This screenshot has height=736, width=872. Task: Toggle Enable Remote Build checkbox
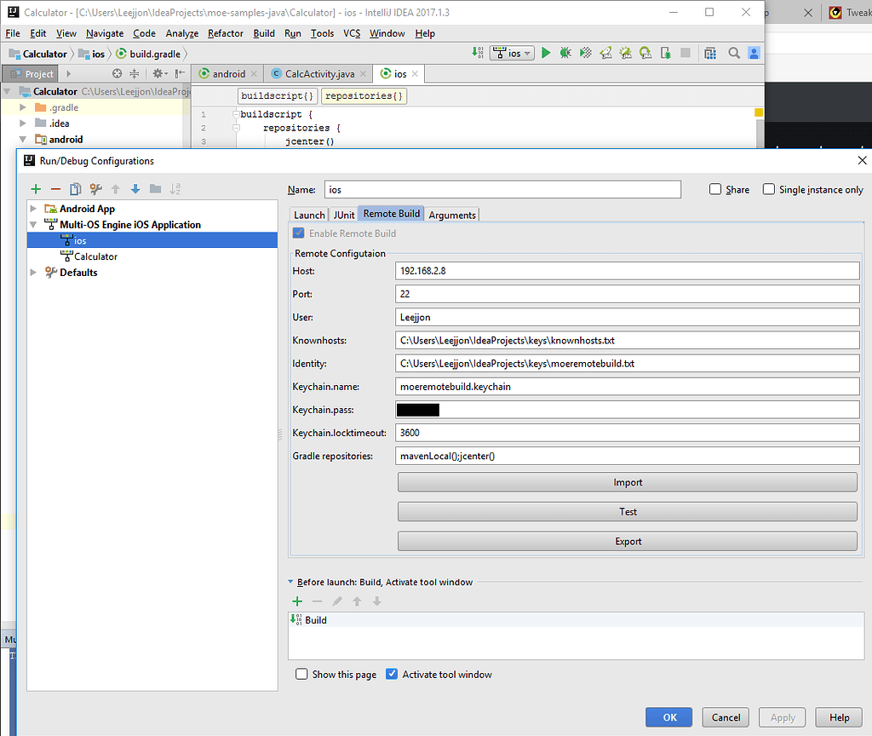point(299,233)
